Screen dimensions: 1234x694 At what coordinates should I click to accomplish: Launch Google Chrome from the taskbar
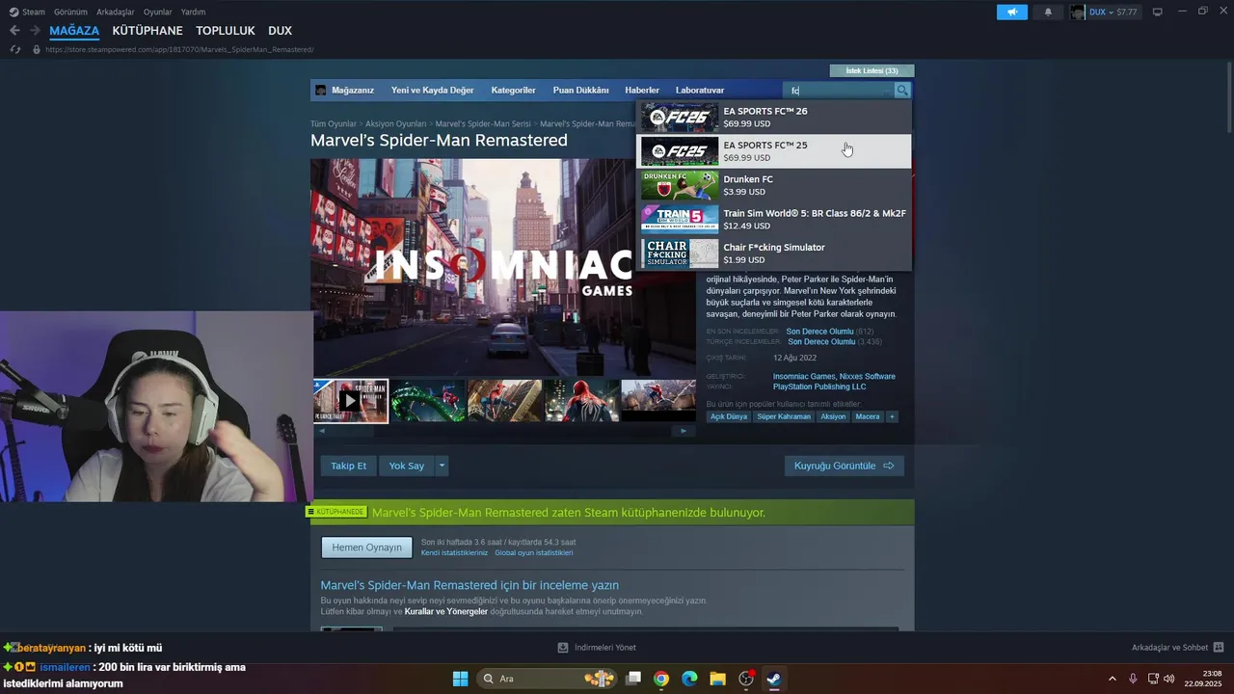[661, 679]
